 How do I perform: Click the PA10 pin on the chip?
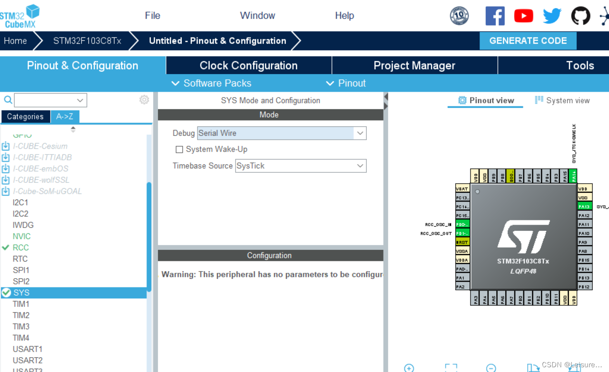pyautogui.click(x=585, y=233)
